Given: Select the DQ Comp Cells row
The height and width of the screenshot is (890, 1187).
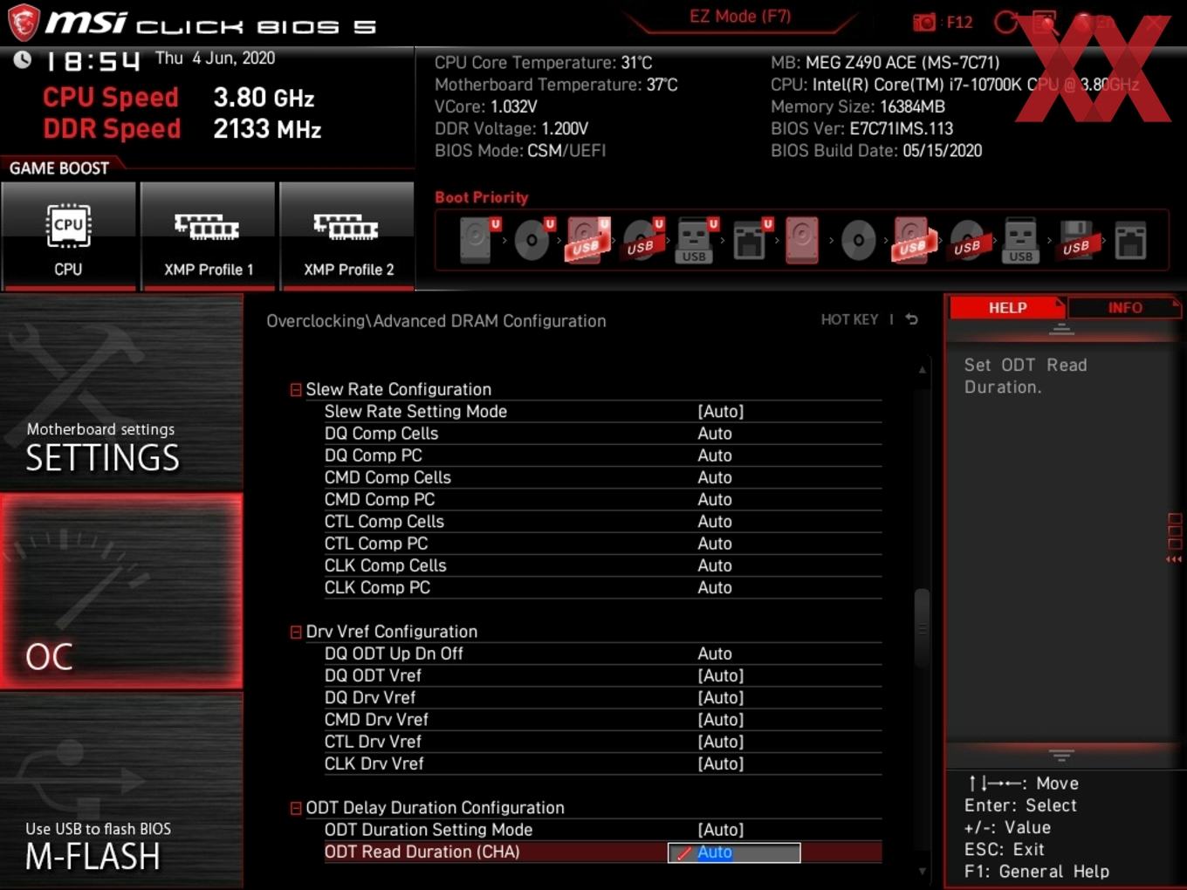Looking at the screenshot, I should click(602, 433).
